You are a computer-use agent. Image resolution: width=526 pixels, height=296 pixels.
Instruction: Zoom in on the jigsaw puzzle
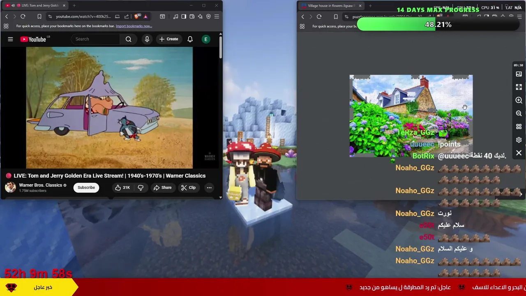pos(519,100)
